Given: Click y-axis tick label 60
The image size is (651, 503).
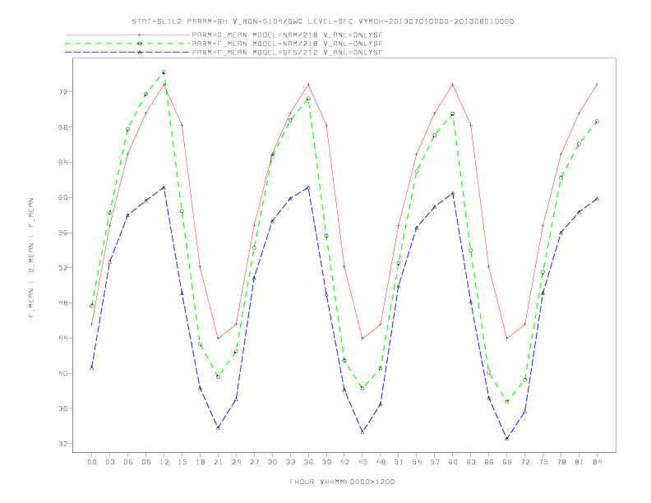Looking at the screenshot, I should pos(63,197).
